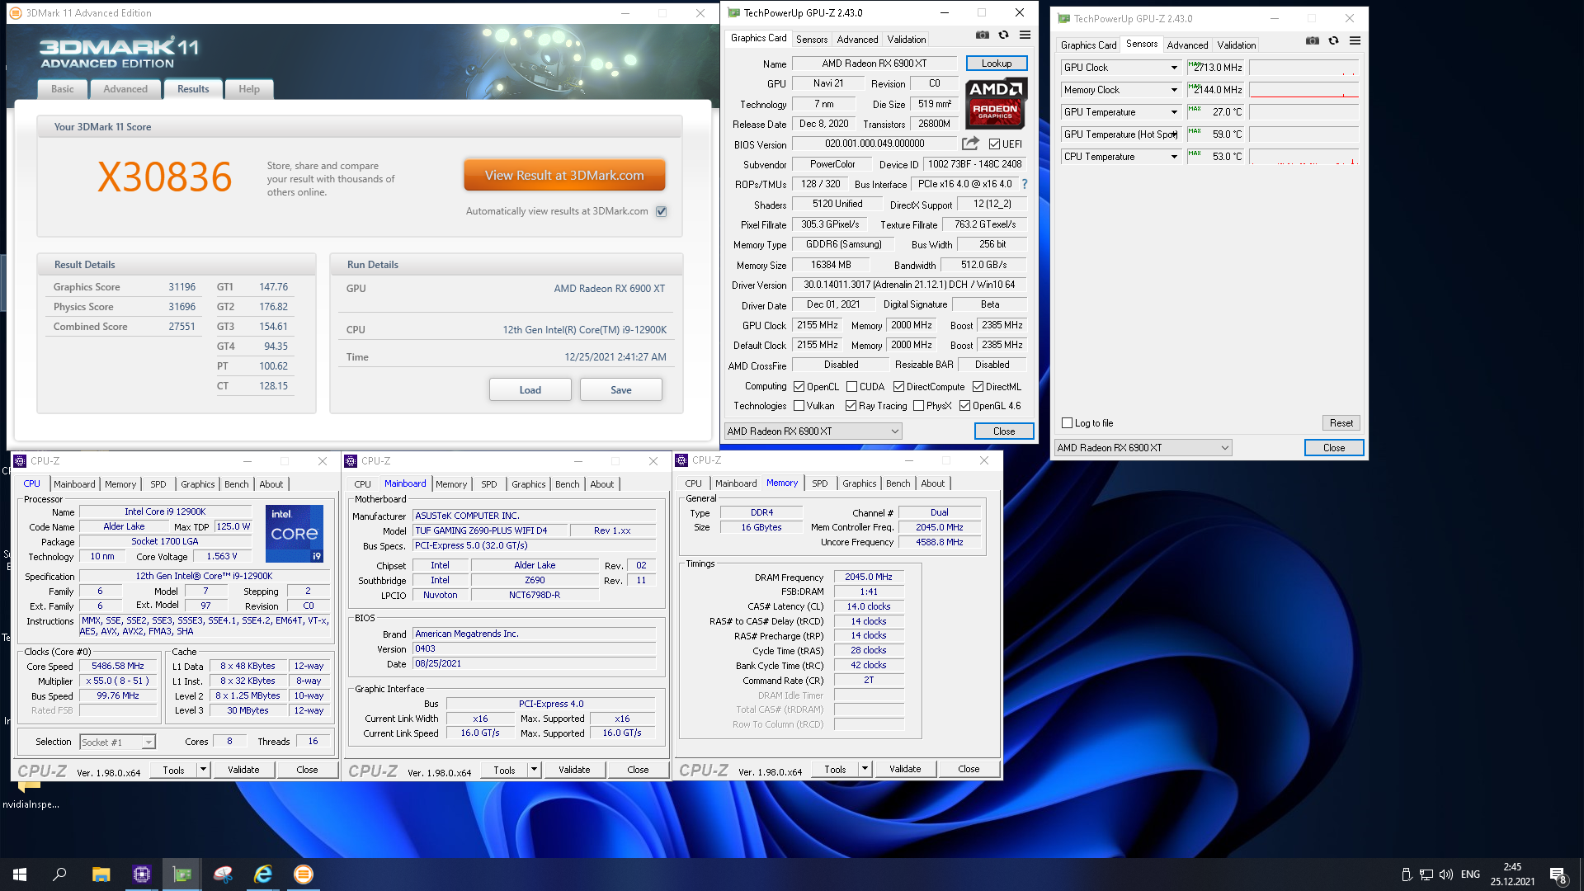Open the hamburger menu in GPU-Z Graphics Card window
Screen dimensions: 1584x891
point(1025,35)
